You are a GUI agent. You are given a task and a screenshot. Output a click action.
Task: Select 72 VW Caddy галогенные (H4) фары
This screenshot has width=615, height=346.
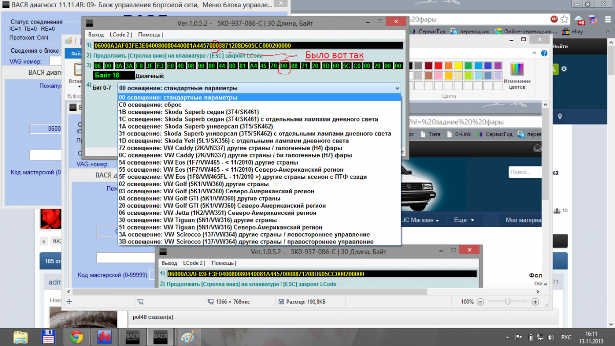(x=259, y=148)
